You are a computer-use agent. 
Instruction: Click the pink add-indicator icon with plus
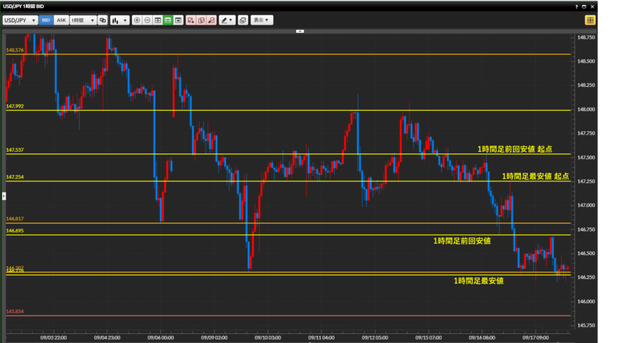tap(191, 20)
